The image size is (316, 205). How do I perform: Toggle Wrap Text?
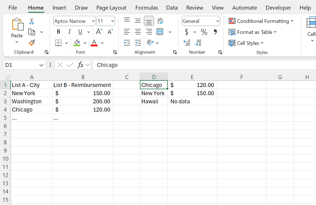[x=161, y=21]
